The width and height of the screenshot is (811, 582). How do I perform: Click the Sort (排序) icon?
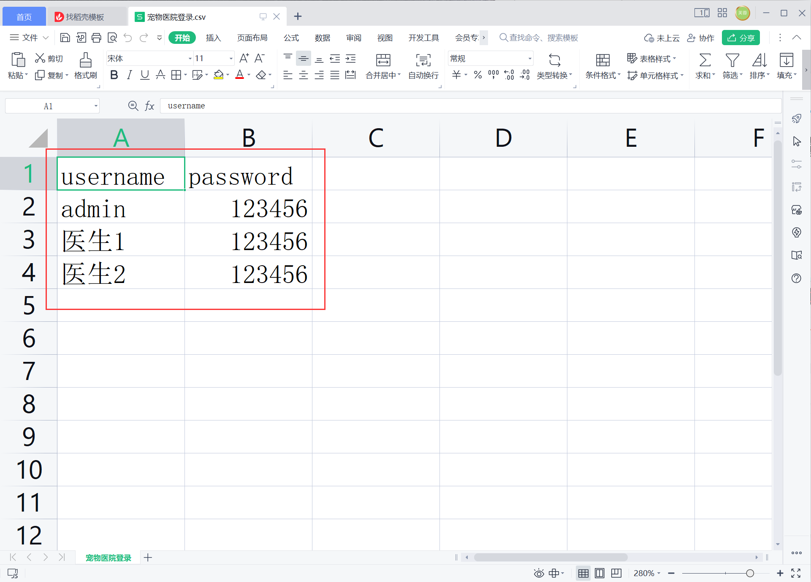[x=759, y=60]
